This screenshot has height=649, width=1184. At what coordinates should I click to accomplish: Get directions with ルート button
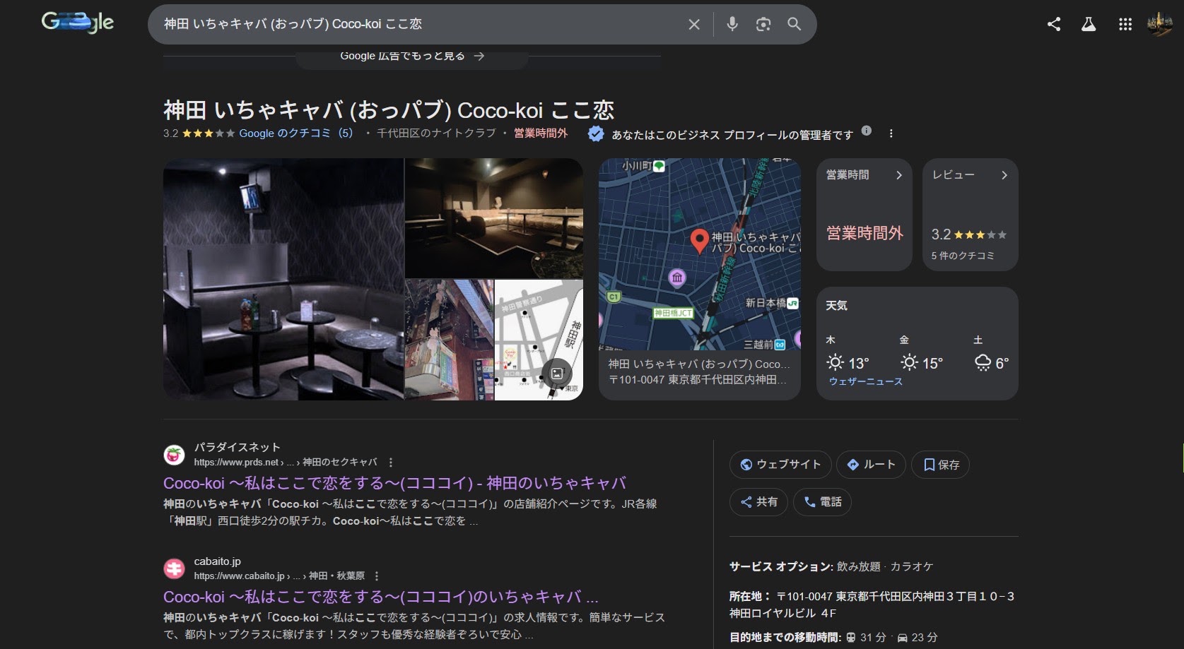click(871, 465)
